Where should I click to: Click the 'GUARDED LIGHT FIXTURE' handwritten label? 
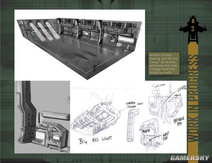134,105
